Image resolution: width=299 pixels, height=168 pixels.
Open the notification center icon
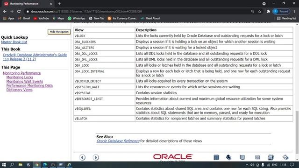click(292, 165)
